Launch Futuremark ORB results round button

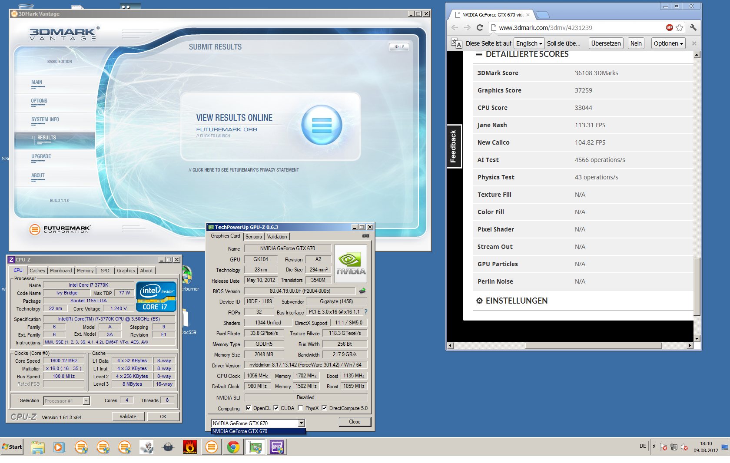click(322, 125)
